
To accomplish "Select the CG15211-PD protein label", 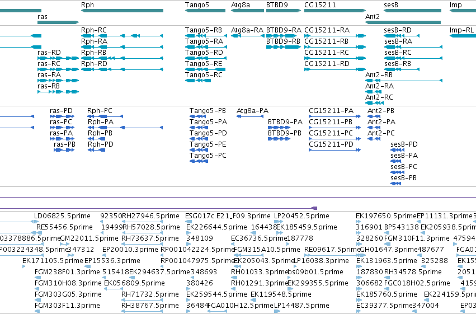I will coord(331,144).
